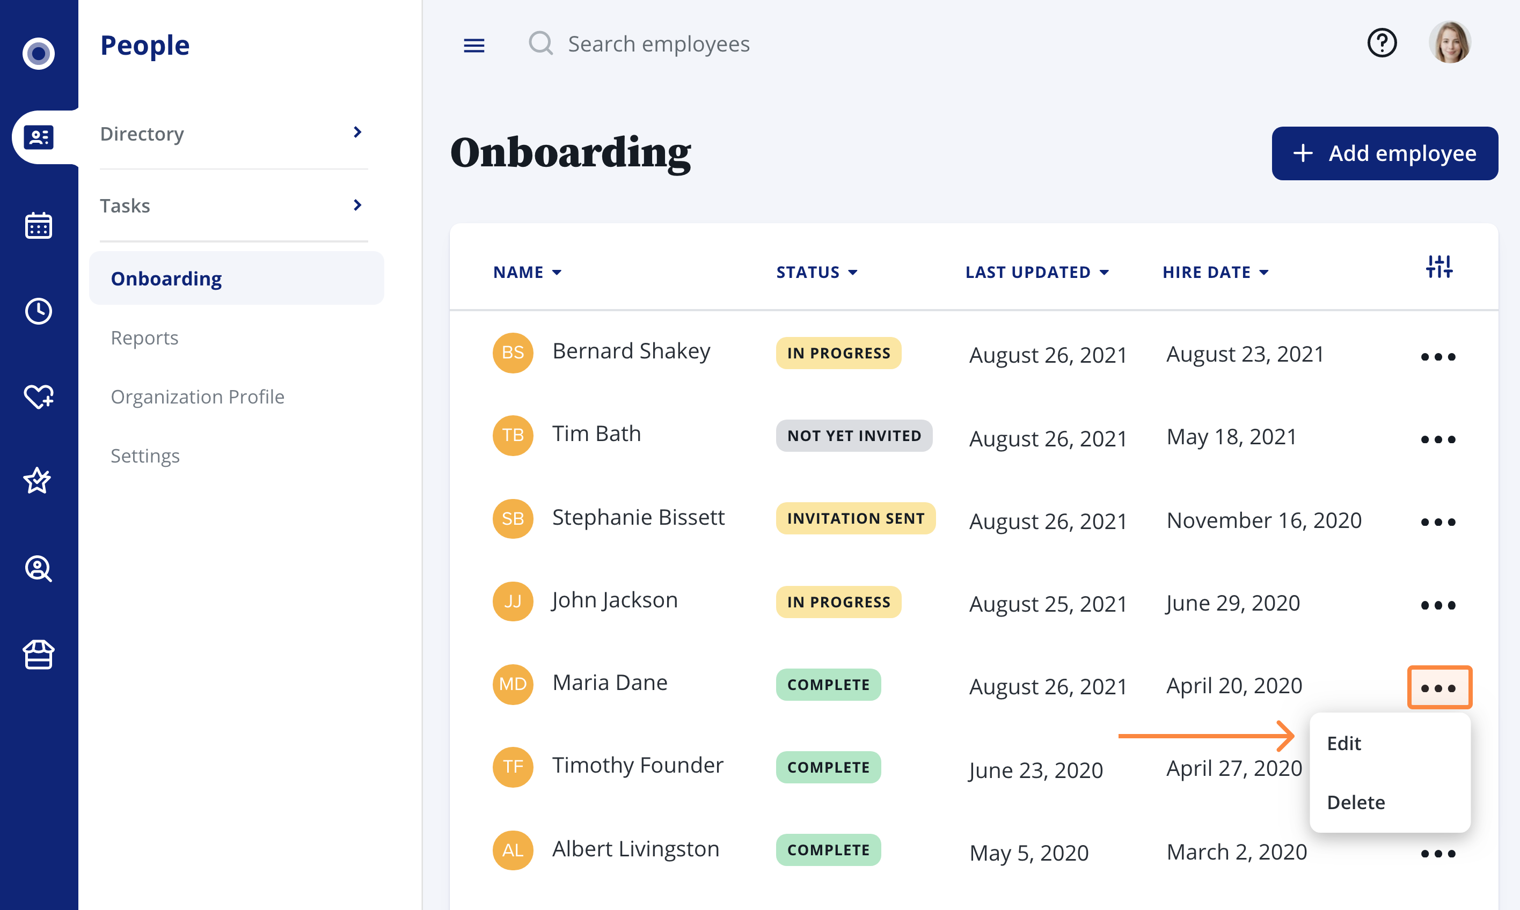Image resolution: width=1520 pixels, height=910 pixels.
Task: Click the search magnifier icon
Action: (541, 43)
